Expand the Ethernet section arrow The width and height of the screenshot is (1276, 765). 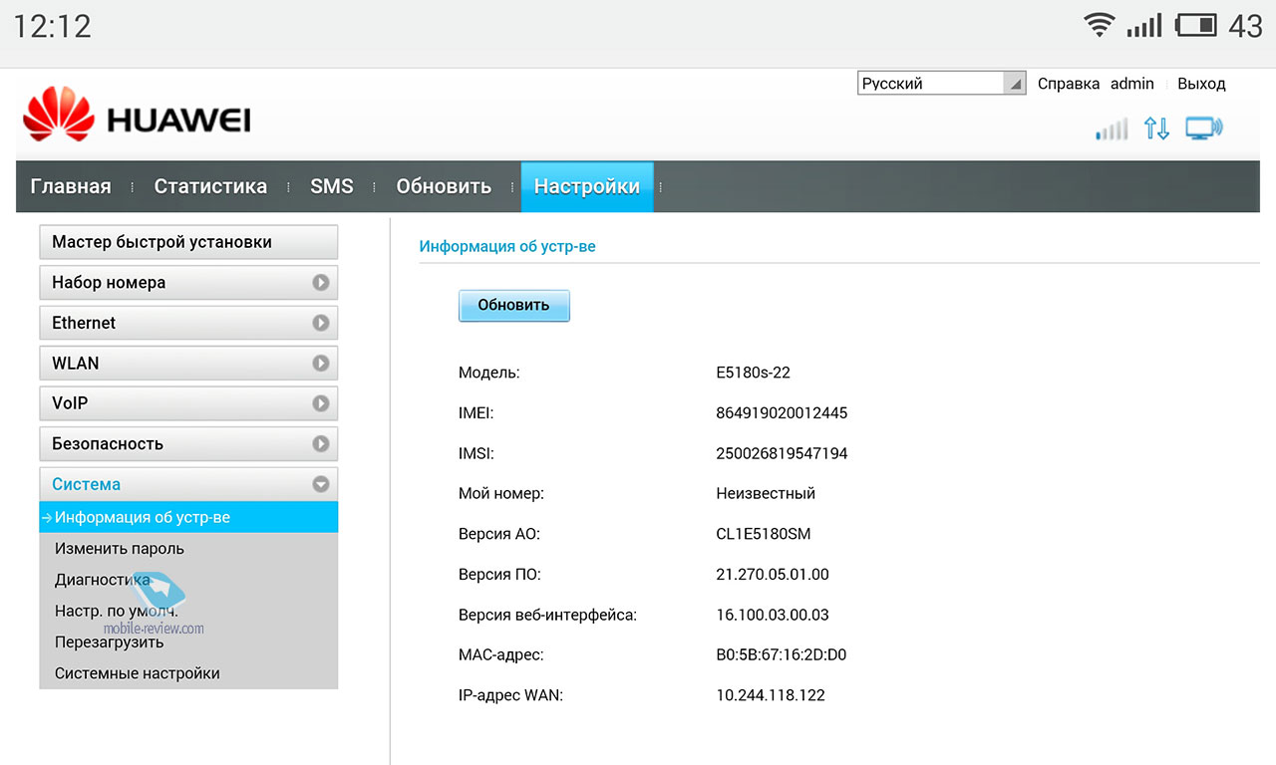(x=320, y=323)
